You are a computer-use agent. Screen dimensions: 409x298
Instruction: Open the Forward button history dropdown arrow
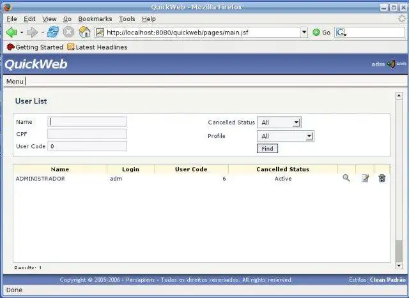(x=43, y=33)
